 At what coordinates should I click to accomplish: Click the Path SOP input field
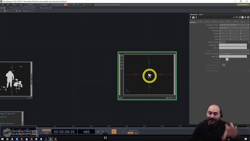coord(233,56)
